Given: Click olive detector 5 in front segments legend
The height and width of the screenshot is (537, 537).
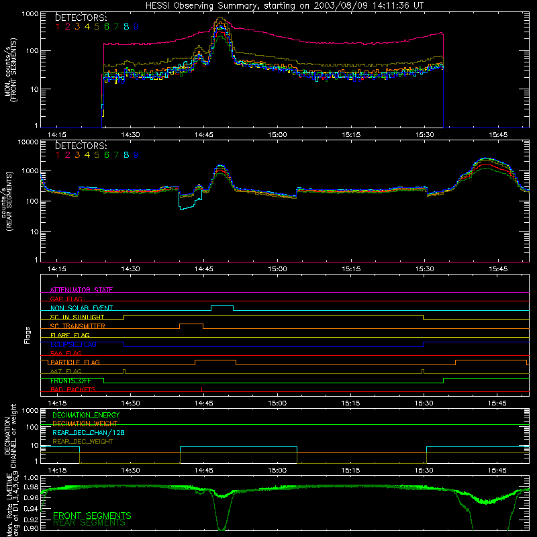Looking at the screenshot, I should click(x=97, y=26).
